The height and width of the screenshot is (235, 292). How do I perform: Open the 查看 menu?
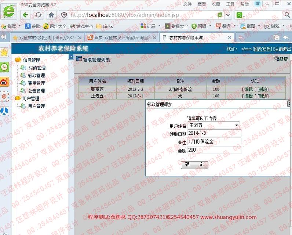coord(202,4)
